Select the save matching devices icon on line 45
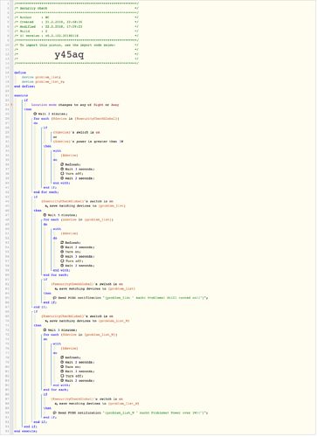 click(46, 206)
